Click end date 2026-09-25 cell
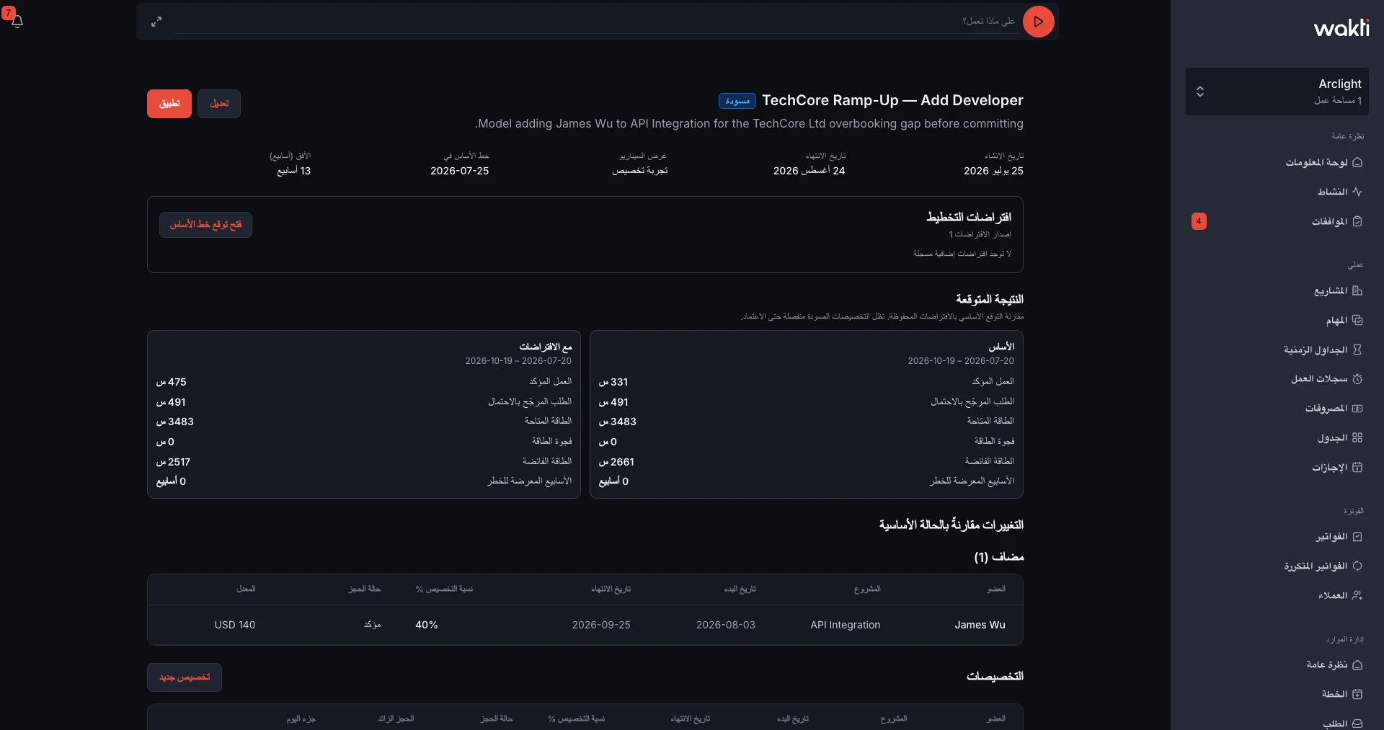 601,625
